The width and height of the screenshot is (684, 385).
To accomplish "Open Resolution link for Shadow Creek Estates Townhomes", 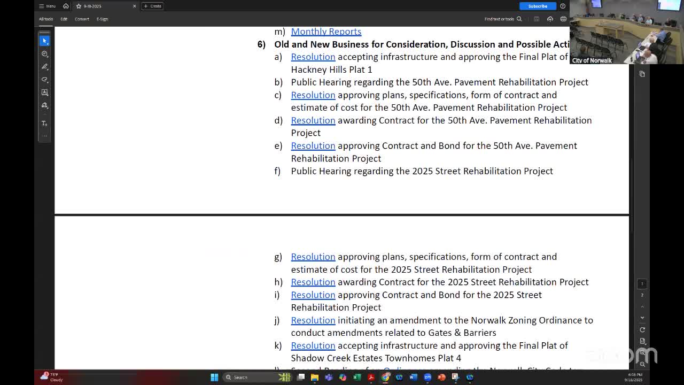I will point(313,345).
